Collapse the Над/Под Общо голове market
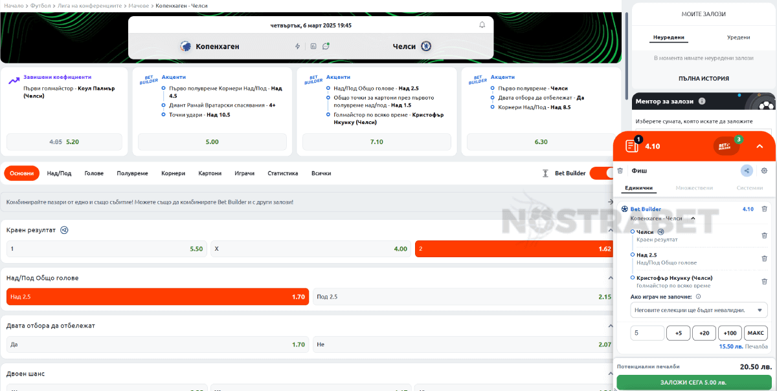The height and width of the screenshot is (391, 777). coord(609,278)
